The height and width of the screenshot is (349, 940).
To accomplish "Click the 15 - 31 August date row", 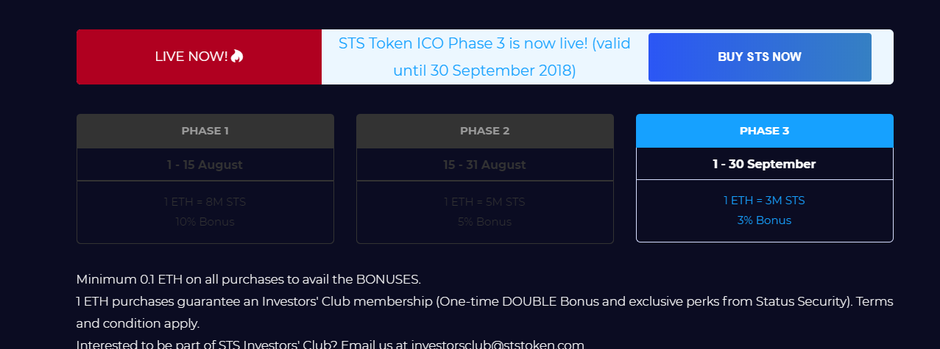I will click(485, 165).
